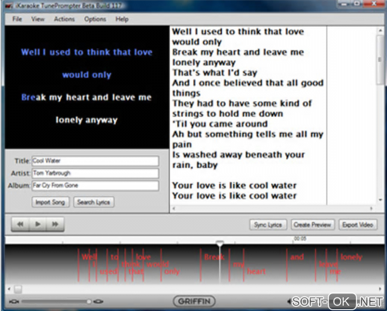Click the 'Well' word marker in timeline

click(89, 257)
